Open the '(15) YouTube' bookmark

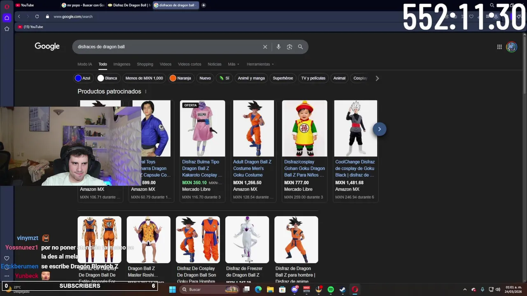(x=30, y=27)
